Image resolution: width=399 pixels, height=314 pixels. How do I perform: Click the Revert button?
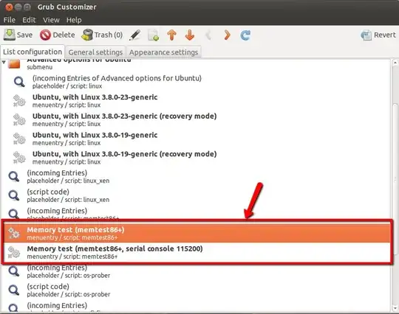(x=378, y=35)
